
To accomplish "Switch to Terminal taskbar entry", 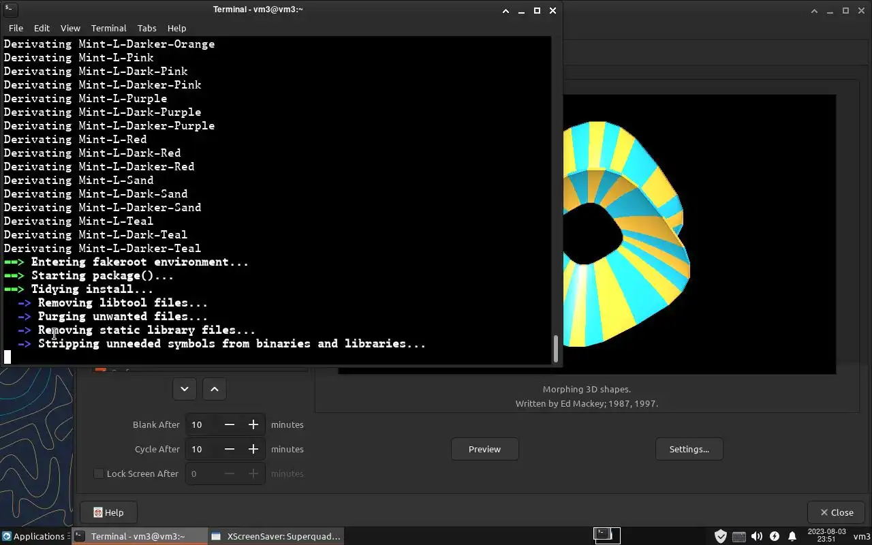I will pos(138,536).
